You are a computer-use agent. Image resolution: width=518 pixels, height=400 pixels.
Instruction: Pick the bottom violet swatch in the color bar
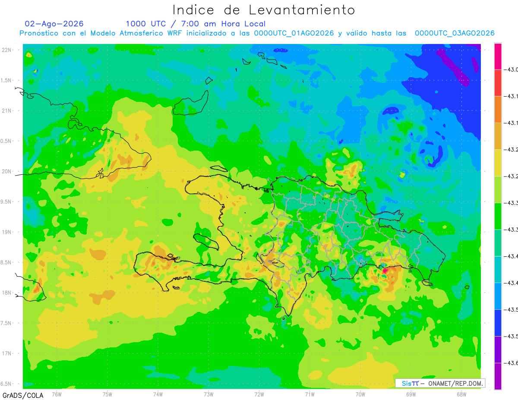(x=498, y=376)
